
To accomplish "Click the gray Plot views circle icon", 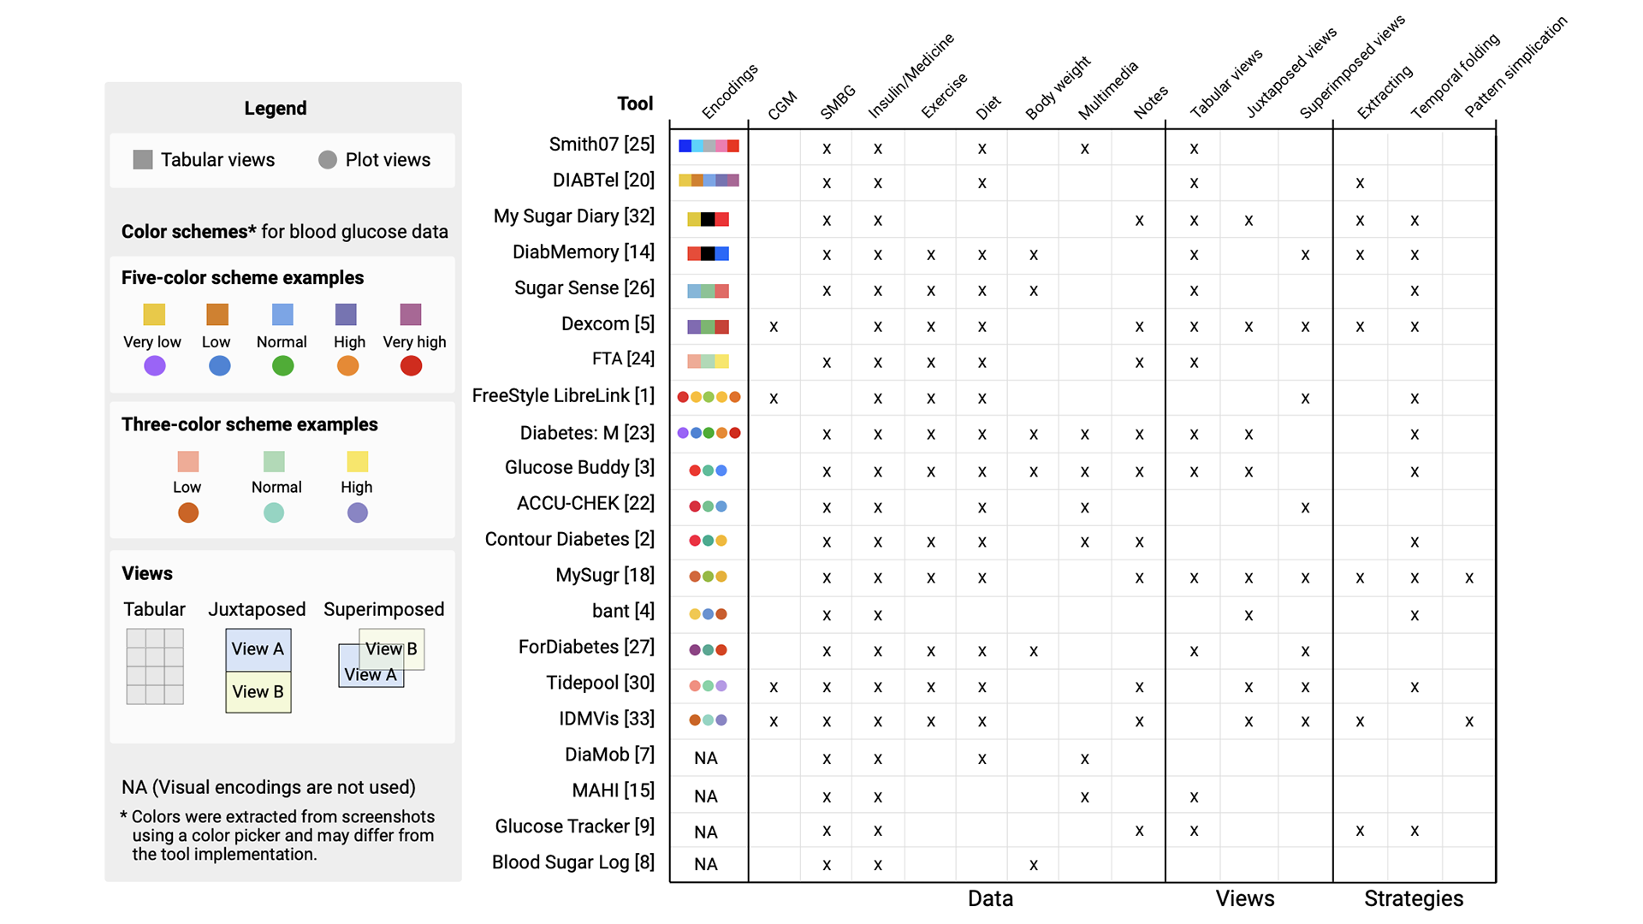I will [328, 160].
